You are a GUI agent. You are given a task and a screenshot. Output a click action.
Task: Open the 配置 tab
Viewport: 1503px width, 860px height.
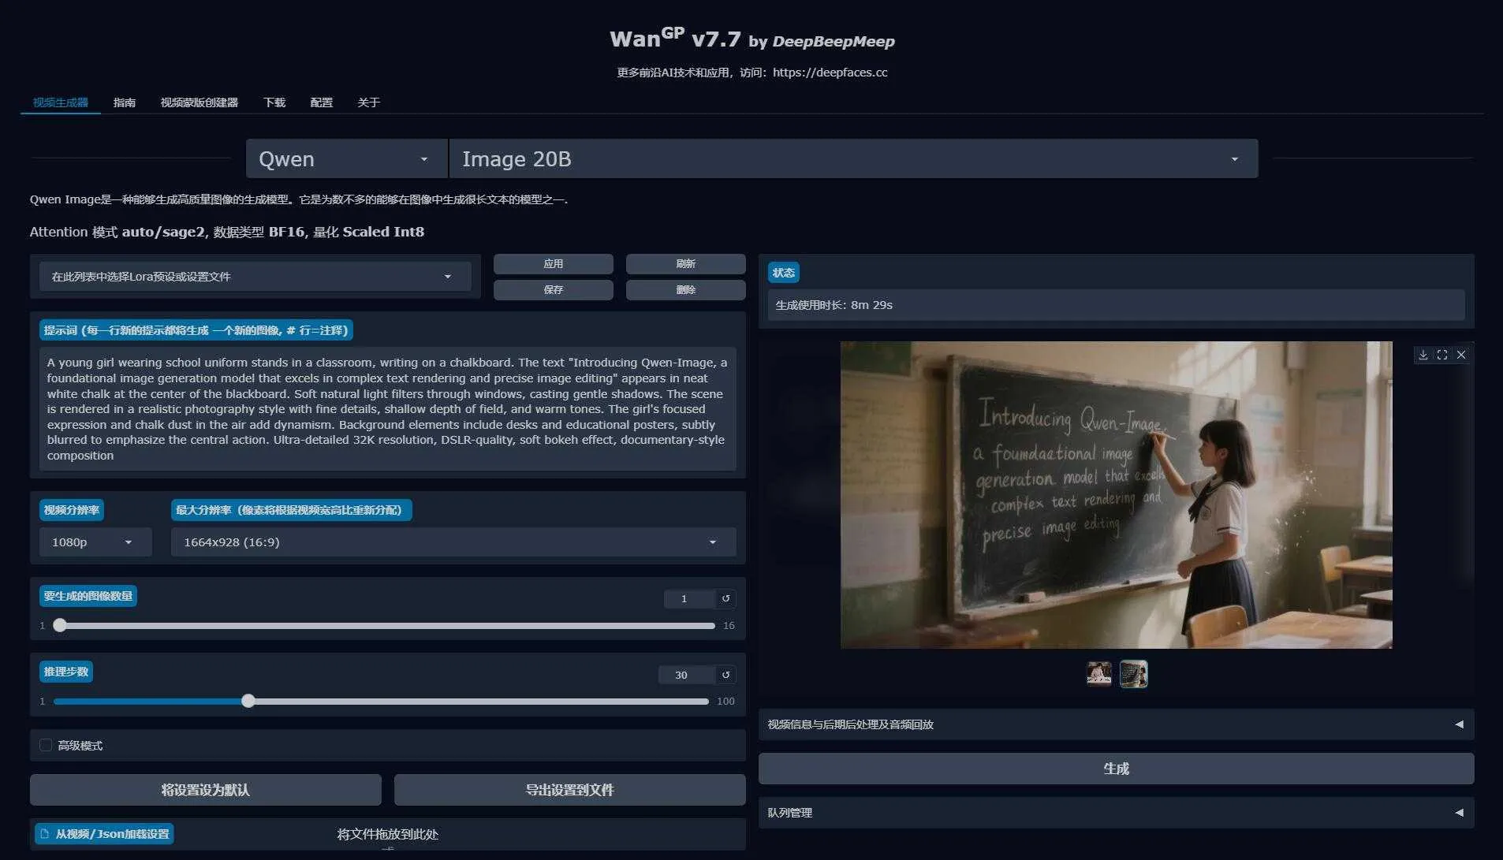[322, 102]
